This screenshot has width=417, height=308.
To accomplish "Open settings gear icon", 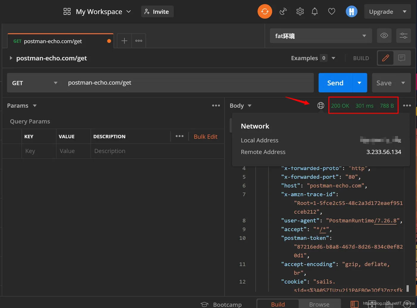I will coord(300,12).
